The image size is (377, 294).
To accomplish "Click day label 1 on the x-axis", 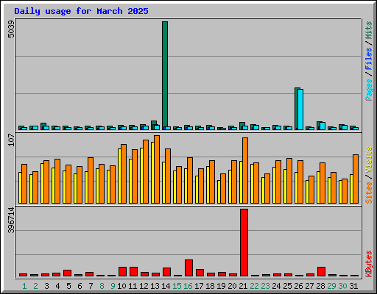I will [24, 286].
